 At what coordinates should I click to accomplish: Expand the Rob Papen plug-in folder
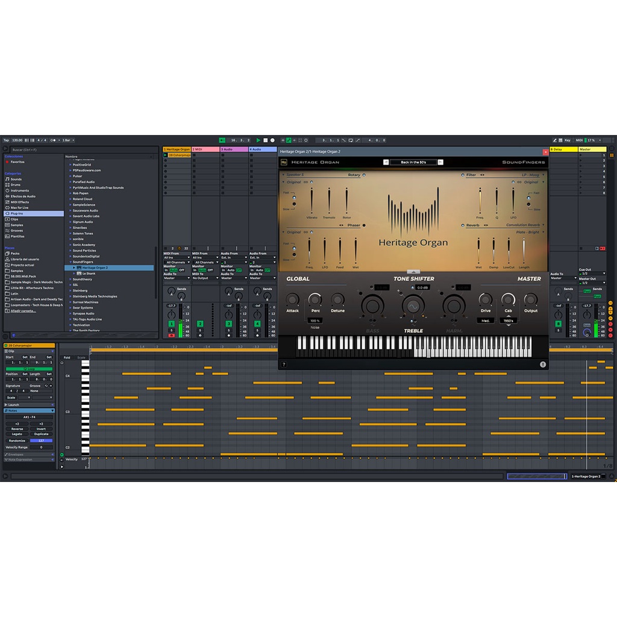70,193
